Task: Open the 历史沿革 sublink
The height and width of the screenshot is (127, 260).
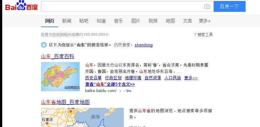Action: tap(93, 78)
